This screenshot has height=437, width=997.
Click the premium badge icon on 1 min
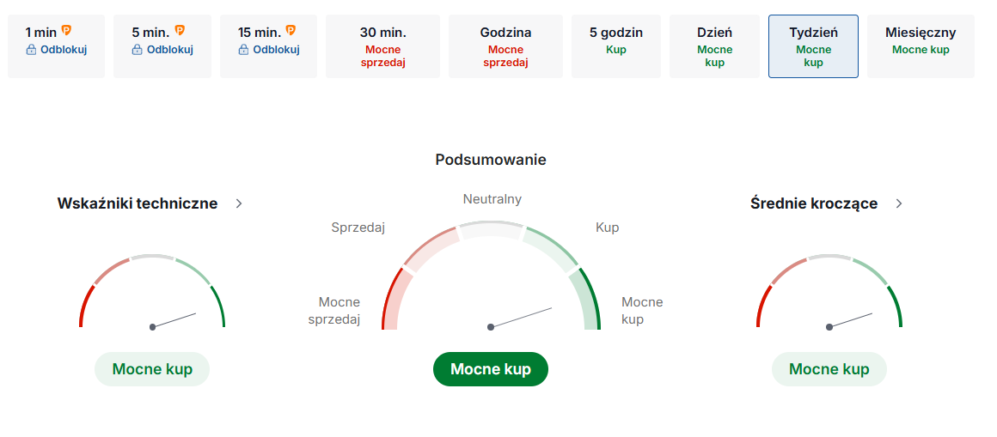tap(66, 31)
